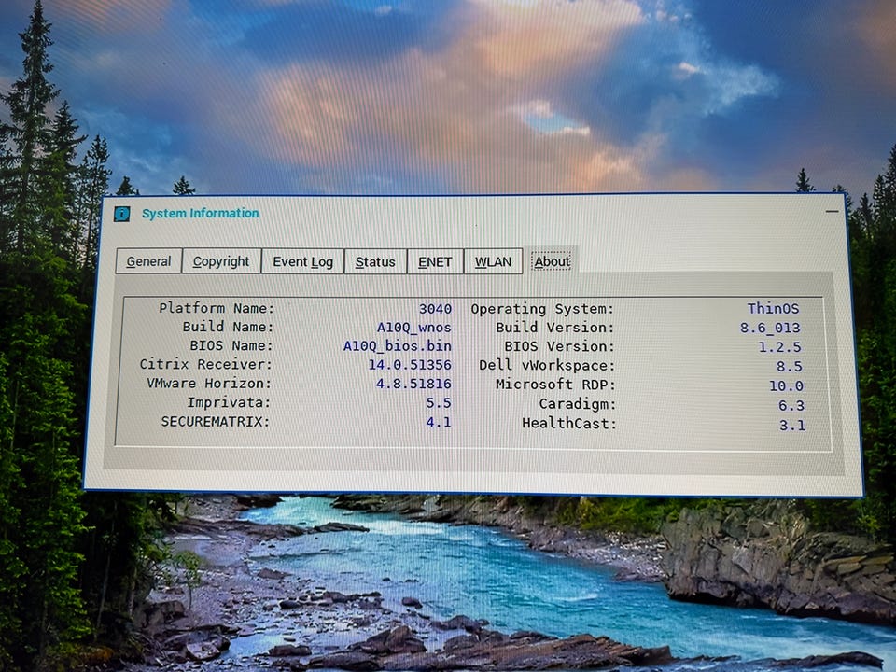This screenshot has width=896, height=672.
Task: Select the Caradigm value 6.3
Action: [x=791, y=406]
